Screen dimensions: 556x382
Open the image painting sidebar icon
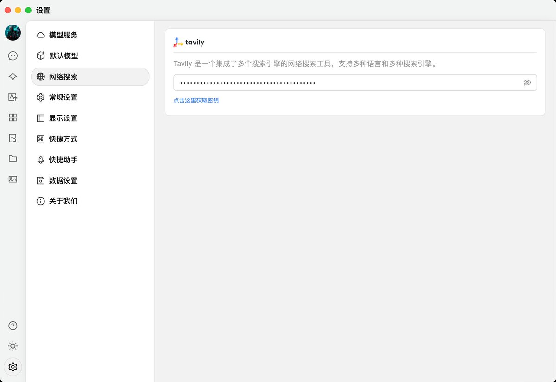point(13,179)
